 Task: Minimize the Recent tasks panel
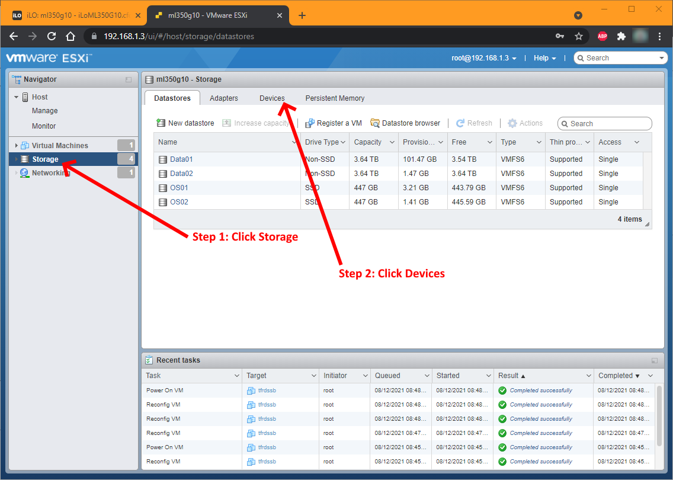pos(655,361)
